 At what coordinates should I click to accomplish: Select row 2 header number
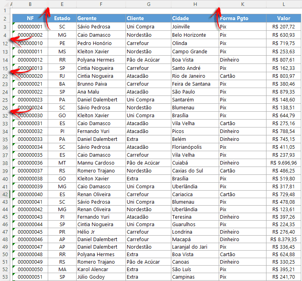[x=5, y=19]
